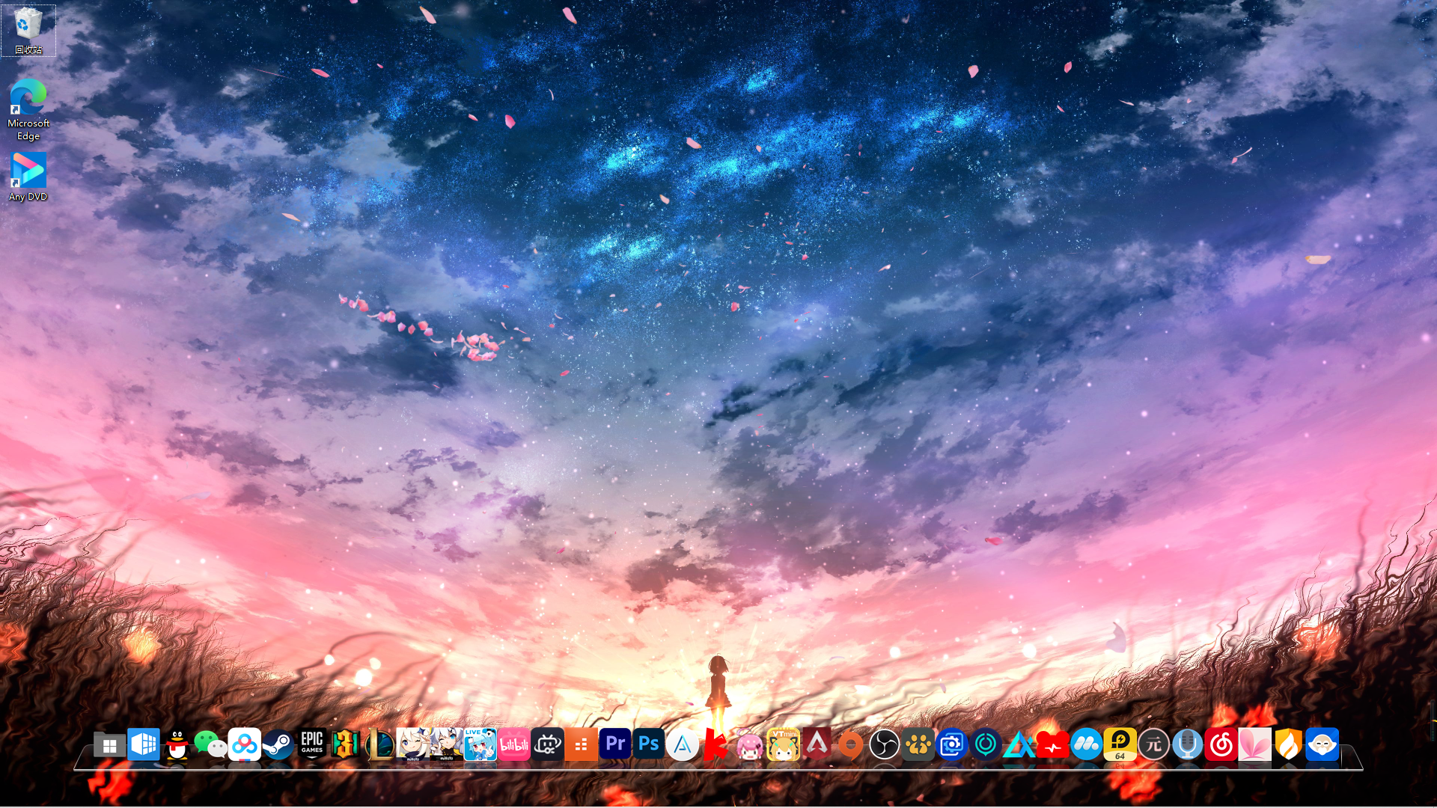The image size is (1437, 808).
Task: Open the pink petals dock icon
Action: click(1254, 745)
